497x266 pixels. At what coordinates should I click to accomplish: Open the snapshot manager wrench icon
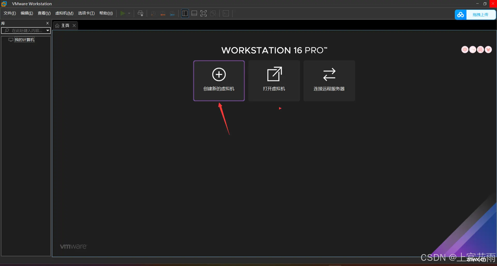tap(172, 13)
